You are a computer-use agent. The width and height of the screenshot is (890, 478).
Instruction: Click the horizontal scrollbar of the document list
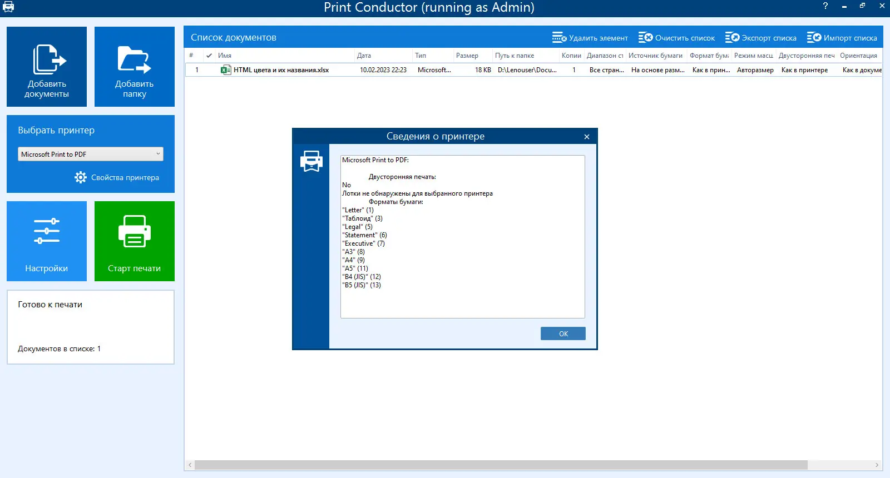(501, 465)
